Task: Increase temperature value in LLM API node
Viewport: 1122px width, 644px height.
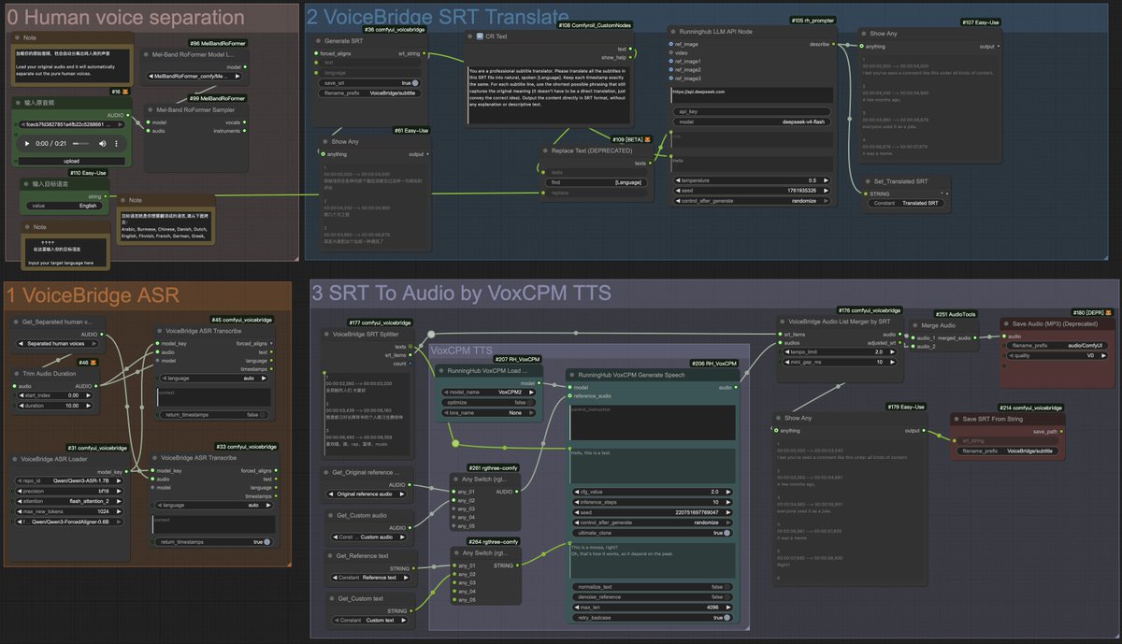Action: click(x=827, y=179)
